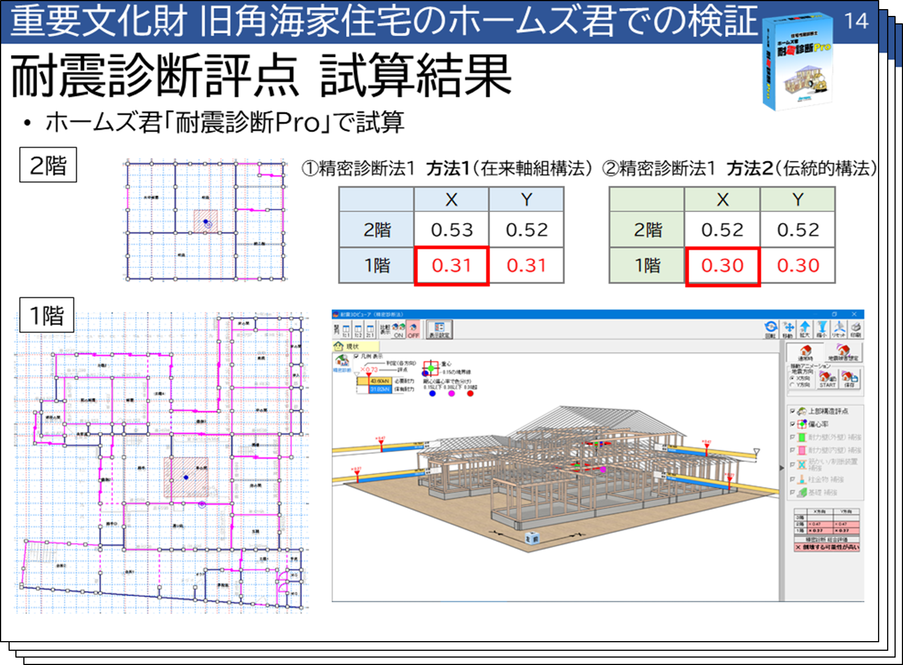
Task: Turn comparison display OFF
Action: pos(413,330)
